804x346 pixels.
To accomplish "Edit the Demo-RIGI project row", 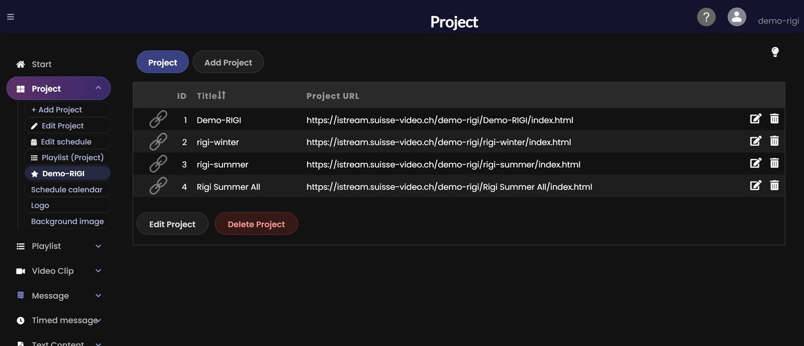I will coord(755,119).
